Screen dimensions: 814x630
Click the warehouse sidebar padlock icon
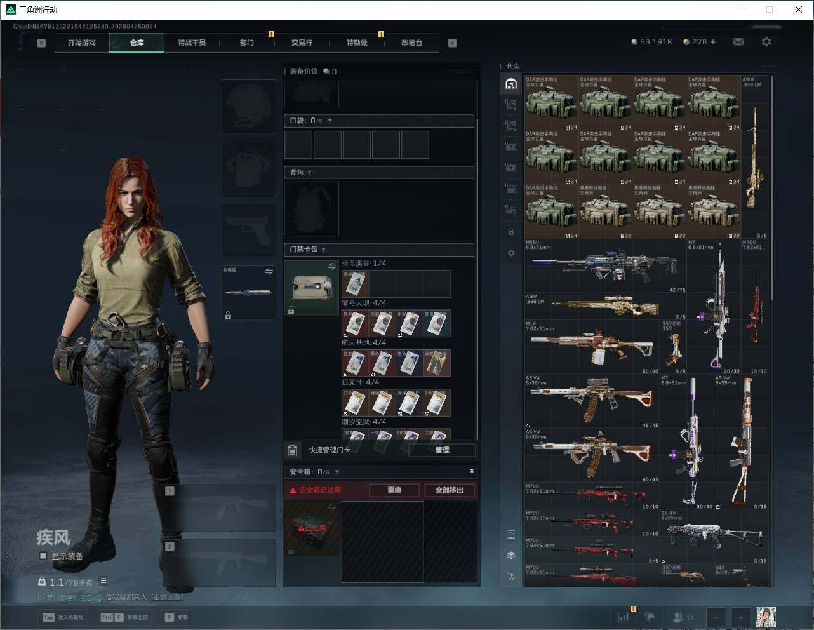[x=511, y=232]
